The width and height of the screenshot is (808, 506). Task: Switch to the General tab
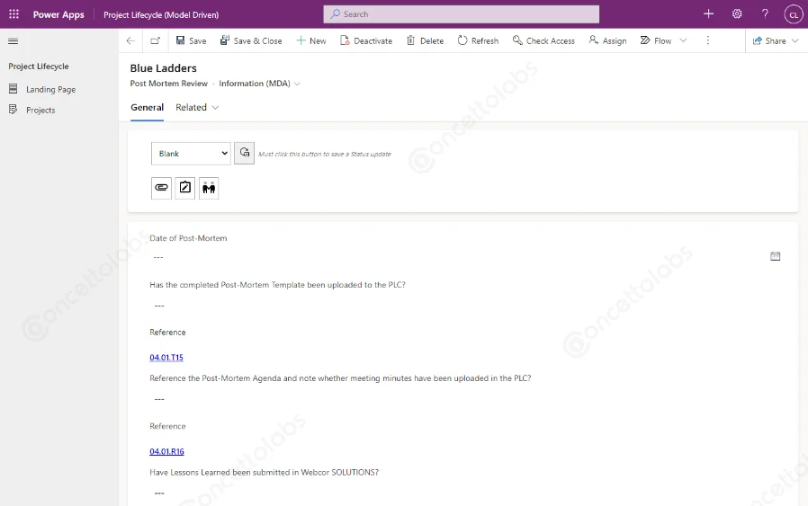click(147, 108)
